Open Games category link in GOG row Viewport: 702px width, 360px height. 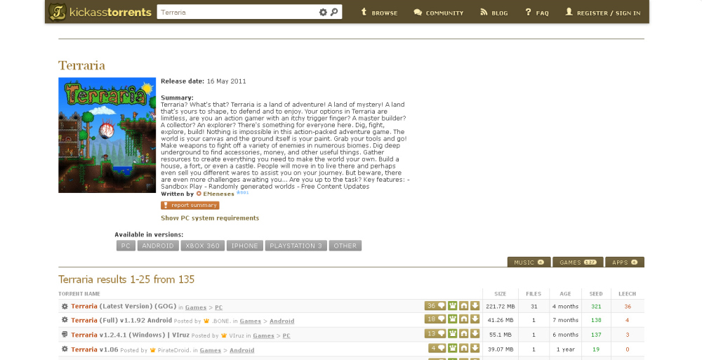click(x=196, y=307)
